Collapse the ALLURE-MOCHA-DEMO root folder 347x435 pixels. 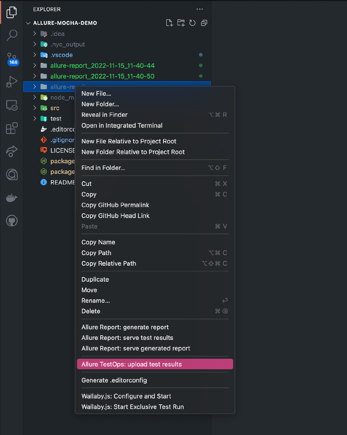click(28, 23)
